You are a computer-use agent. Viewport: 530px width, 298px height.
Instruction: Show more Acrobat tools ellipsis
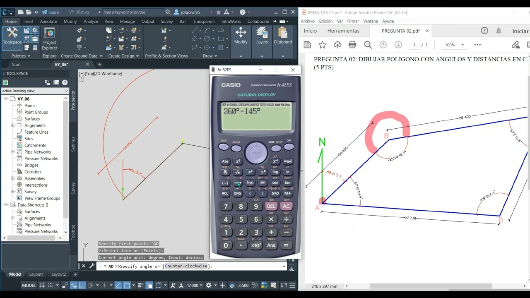pyautogui.click(x=477, y=45)
